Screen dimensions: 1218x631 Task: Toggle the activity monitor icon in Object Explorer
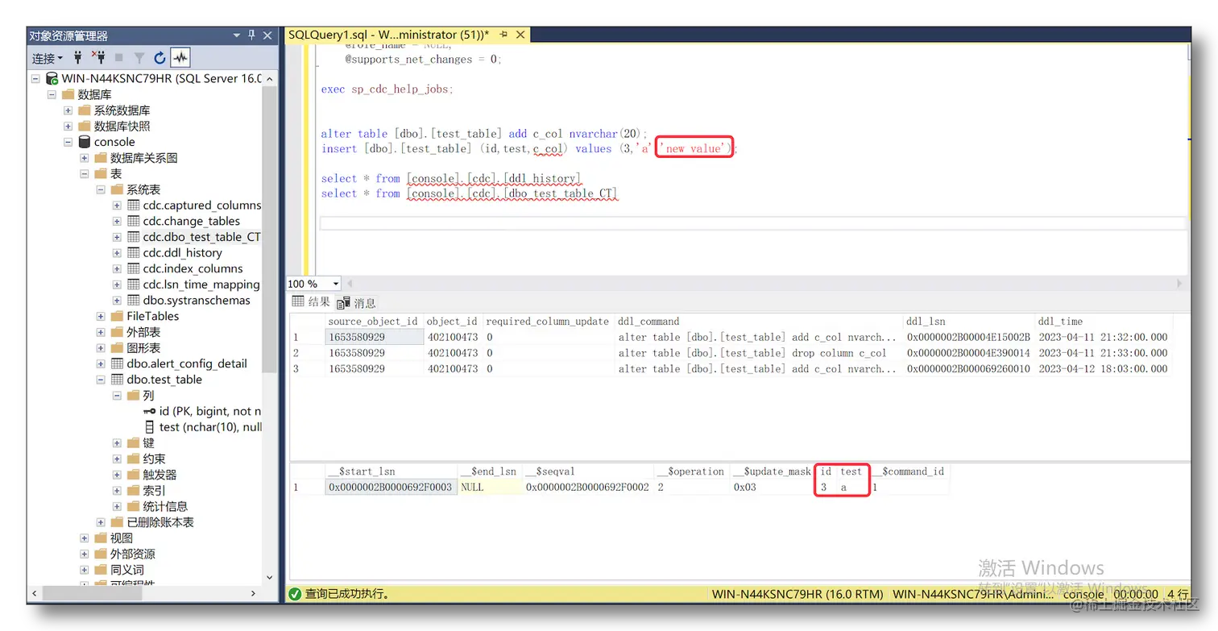click(x=180, y=58)
